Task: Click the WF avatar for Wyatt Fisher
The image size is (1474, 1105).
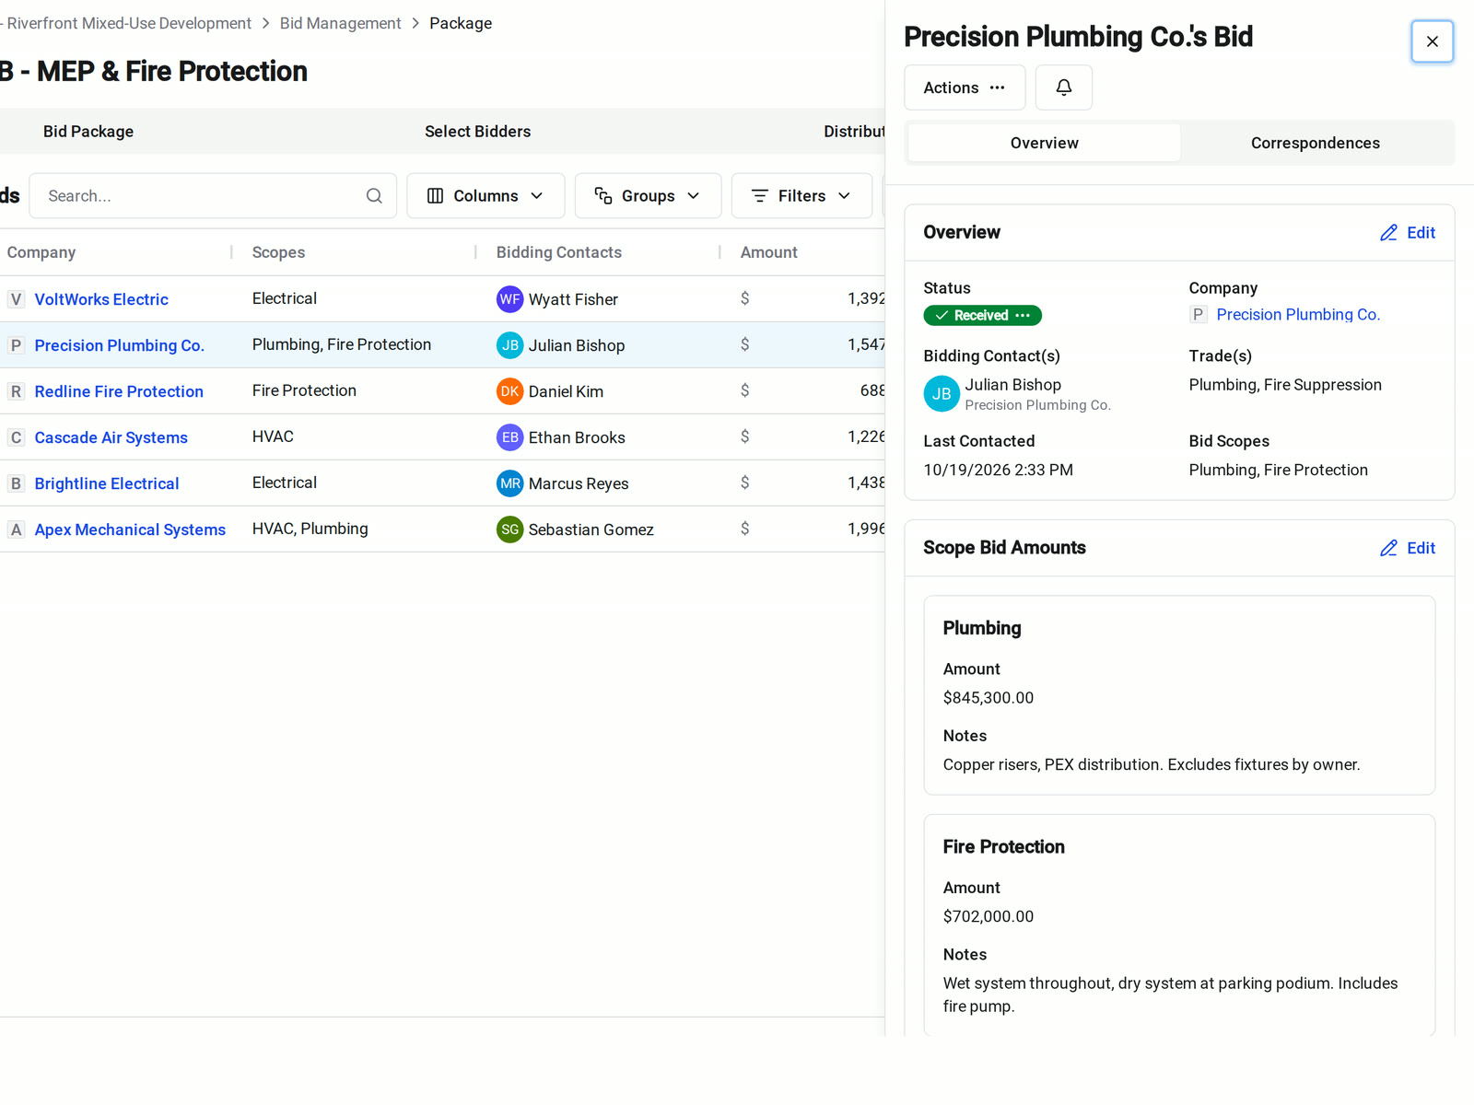Action: coord(509,299)
